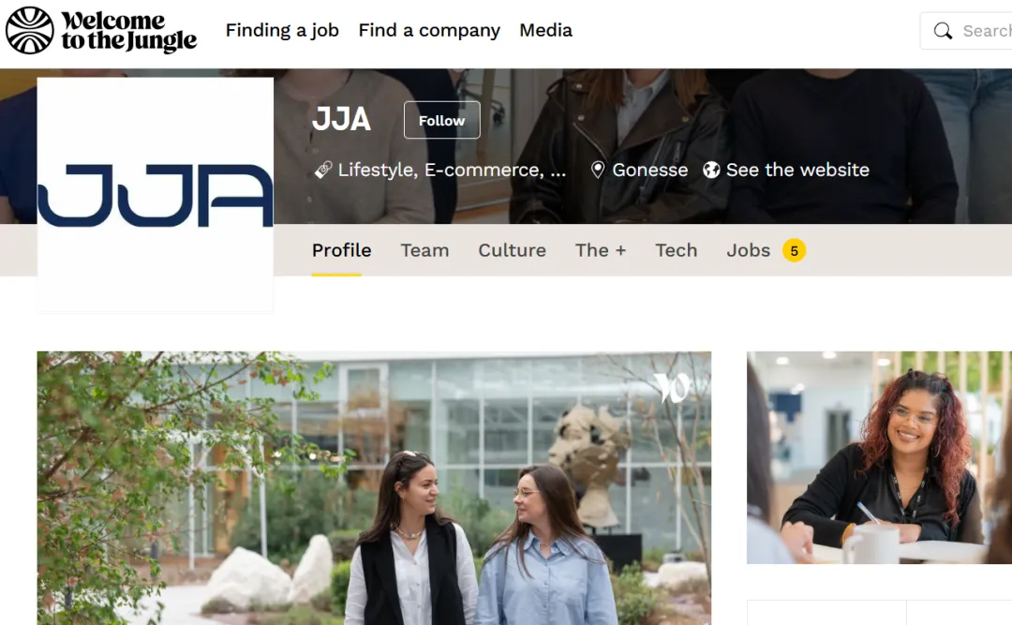This screenshot has width=1012, height=625.
Task: Click the JJA company logo image
Action: point(156,196)
